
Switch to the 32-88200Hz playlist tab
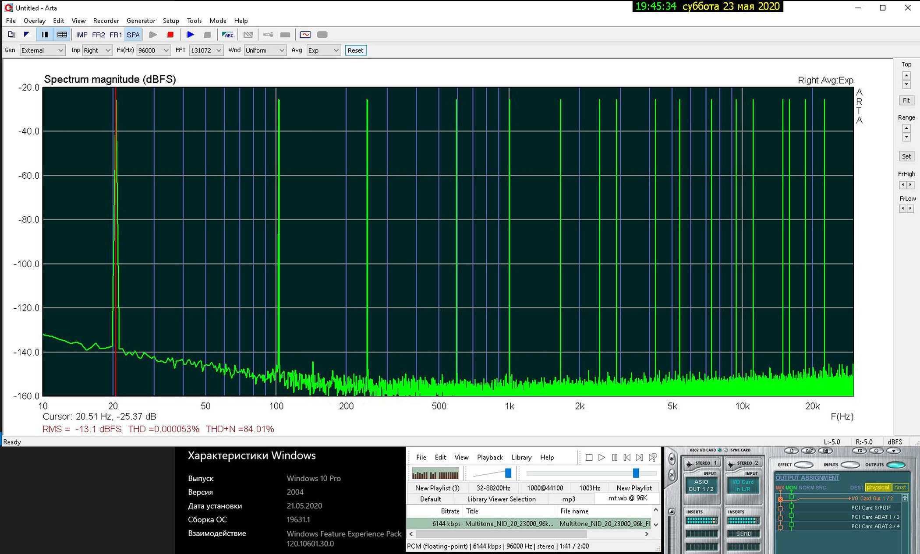tap(493, 488)
